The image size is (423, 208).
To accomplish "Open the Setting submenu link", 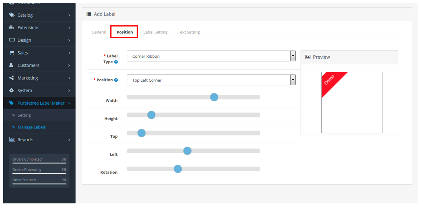I will 24,115.
